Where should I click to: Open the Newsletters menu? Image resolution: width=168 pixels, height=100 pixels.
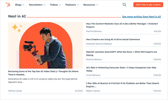(x=37, y=5)
